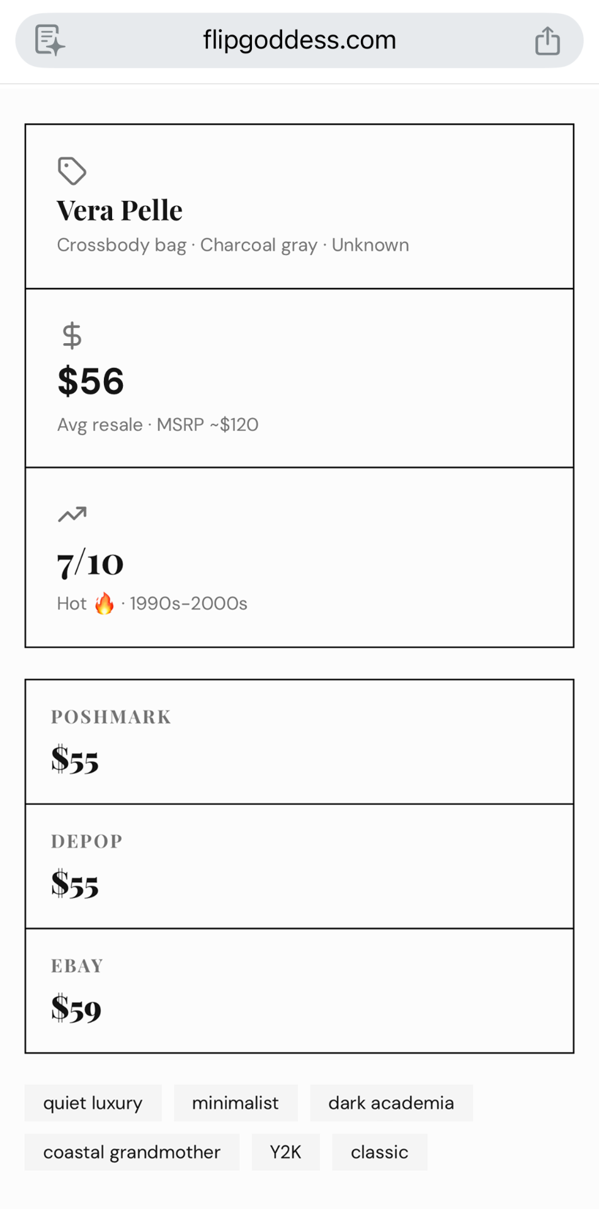Screen dimensions: 599x1209
Task: Tap the fire emoji next to Hot
Action: coord(104,603)
